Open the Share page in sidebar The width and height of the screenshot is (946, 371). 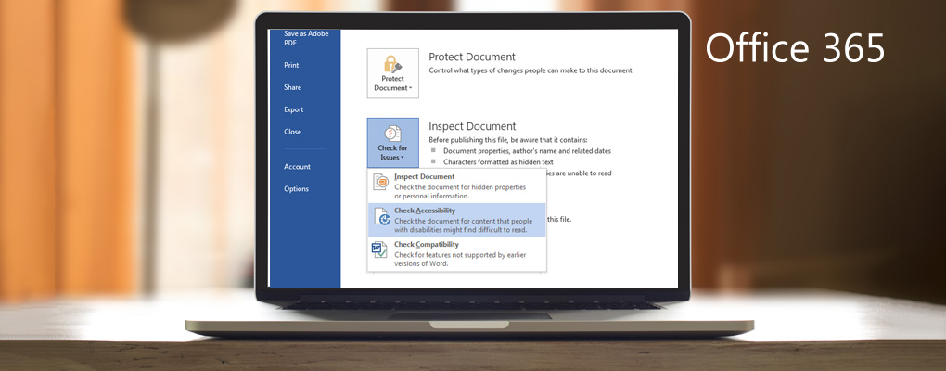[x=292, y=87]
